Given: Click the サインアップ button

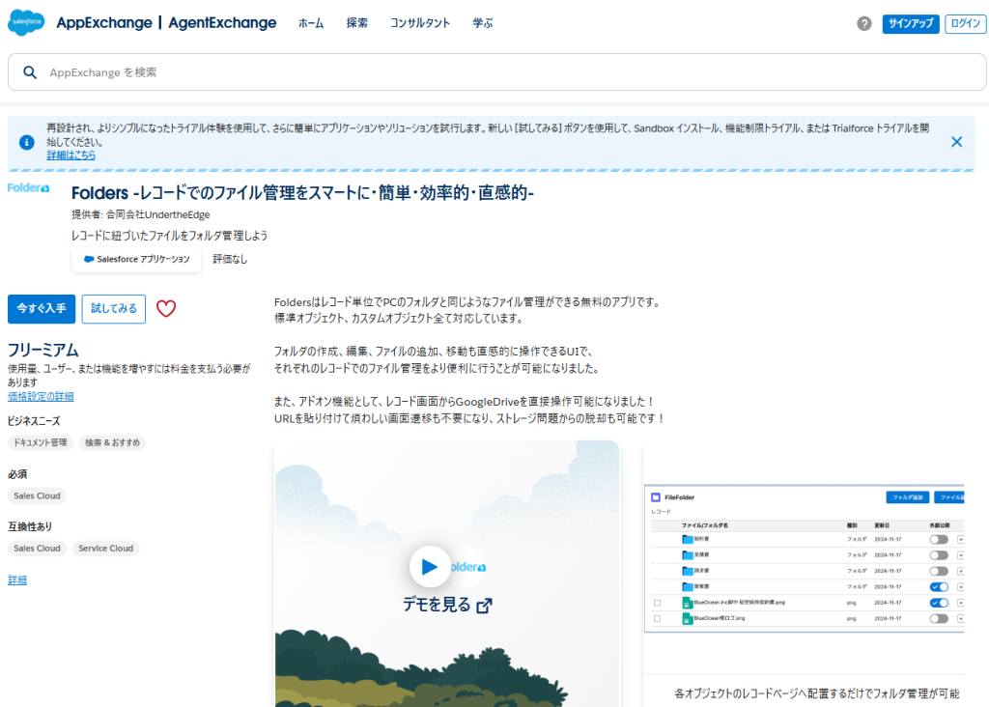Looking at the screenshot, I should [911, 23].
